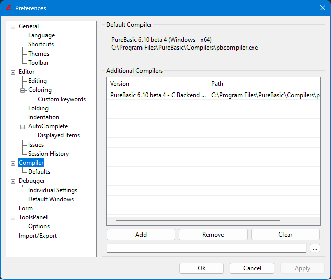The image size is (331, 280).
Task: Collapse the Debugger tree node
Action: pyautogui.click(x=13, y=181)
